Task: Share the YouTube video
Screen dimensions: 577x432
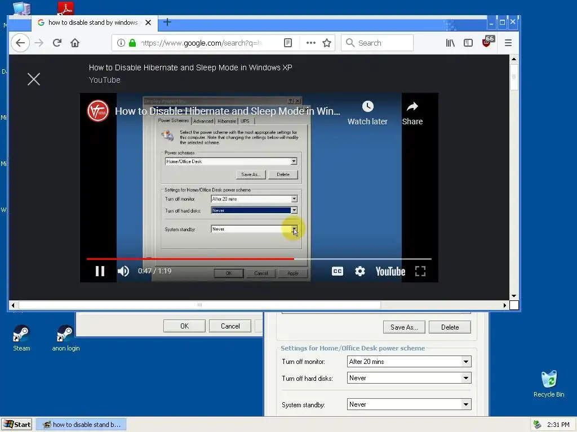Action: (x=412, y=112)
